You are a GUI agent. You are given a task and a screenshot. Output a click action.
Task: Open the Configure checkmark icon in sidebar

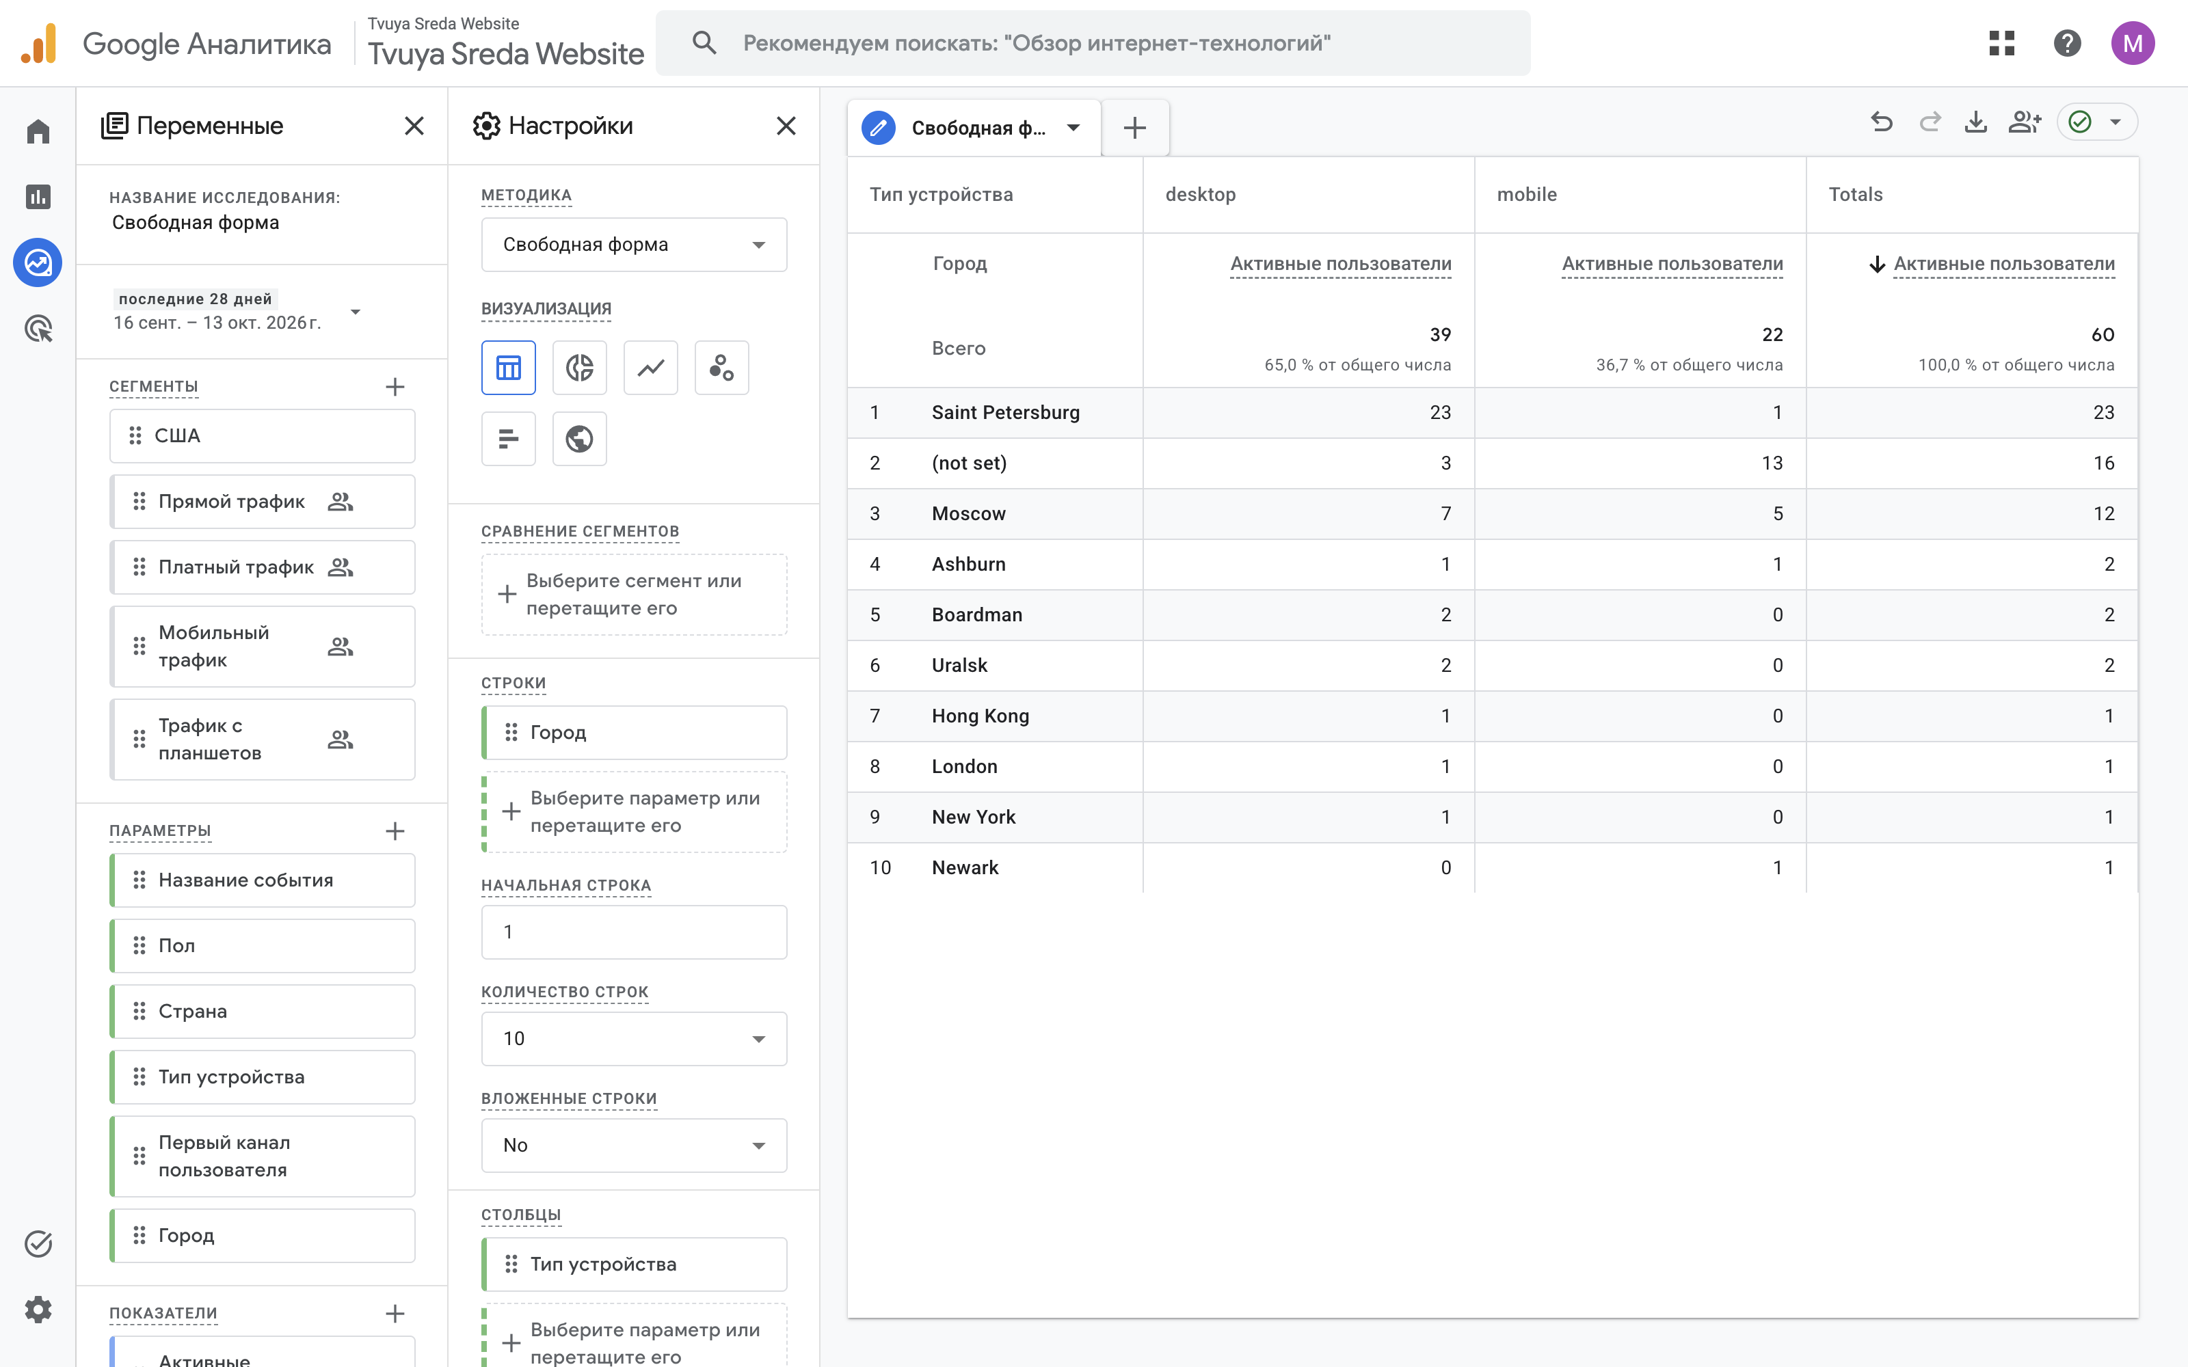38,1244
